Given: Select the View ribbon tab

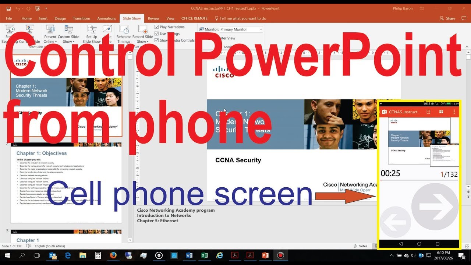Looking at the screenshot, I should click(x=170, y=18).
